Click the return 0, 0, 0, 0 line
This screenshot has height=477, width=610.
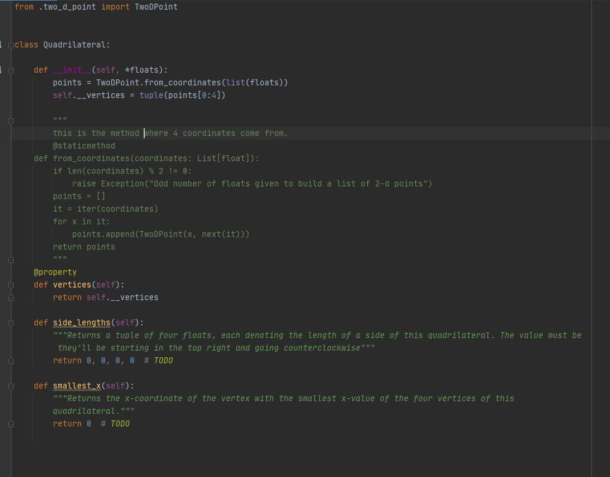[93, 360]
